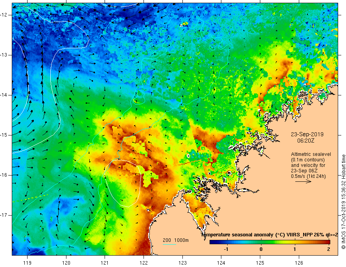Click the date label 23-Sep-2019
This screenshot has width=346, height=267.
pyautogui.click(x=307, y=134)
